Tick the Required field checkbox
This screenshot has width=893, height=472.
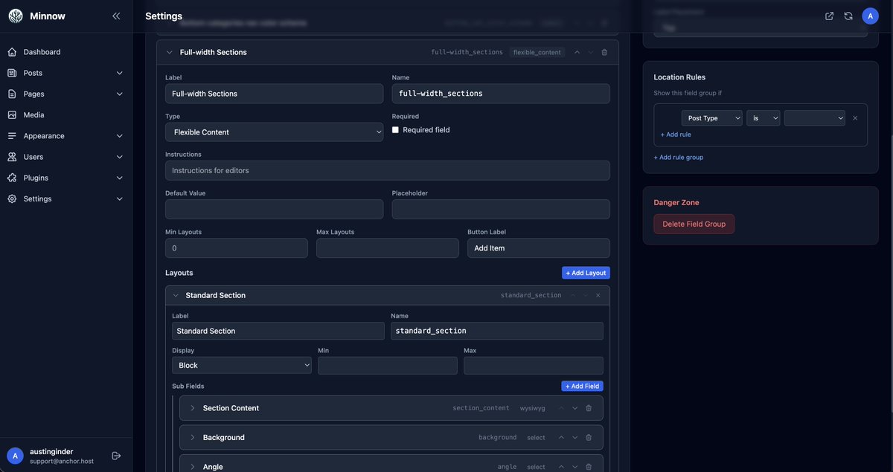(396, 129)
